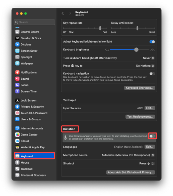Go forward with the right chevron
The height and width of the screenshot is (196, 173).
point(70,13)
